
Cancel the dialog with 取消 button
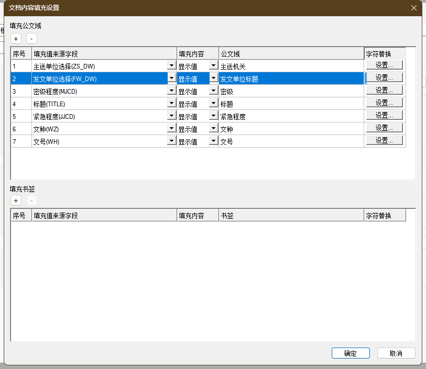(x=396, y=353)
